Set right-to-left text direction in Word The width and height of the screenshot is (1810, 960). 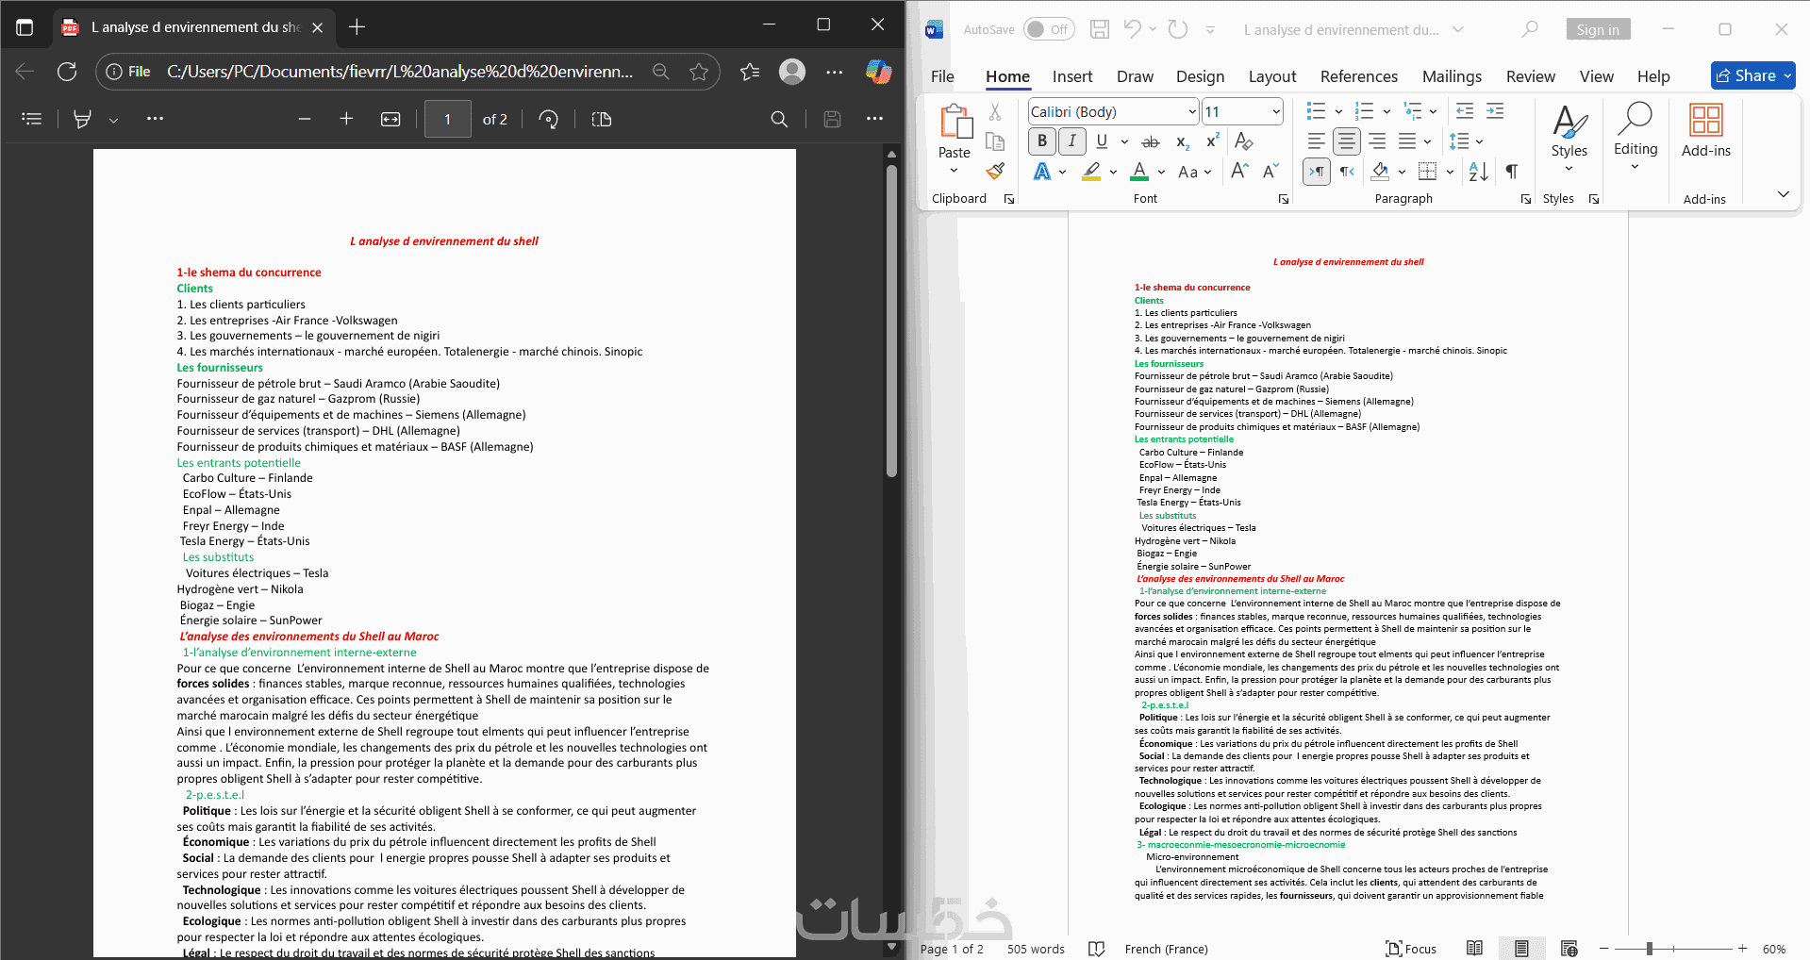point(1347,171)
